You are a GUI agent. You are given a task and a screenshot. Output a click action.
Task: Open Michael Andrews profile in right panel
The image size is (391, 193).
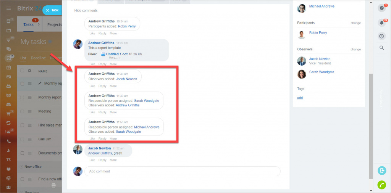(322, 6)
